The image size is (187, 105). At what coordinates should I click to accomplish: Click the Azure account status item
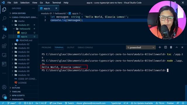coord(91,103)
